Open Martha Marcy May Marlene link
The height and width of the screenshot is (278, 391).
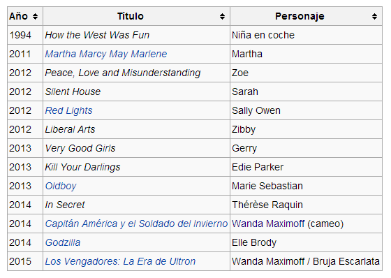pos(106,54)
